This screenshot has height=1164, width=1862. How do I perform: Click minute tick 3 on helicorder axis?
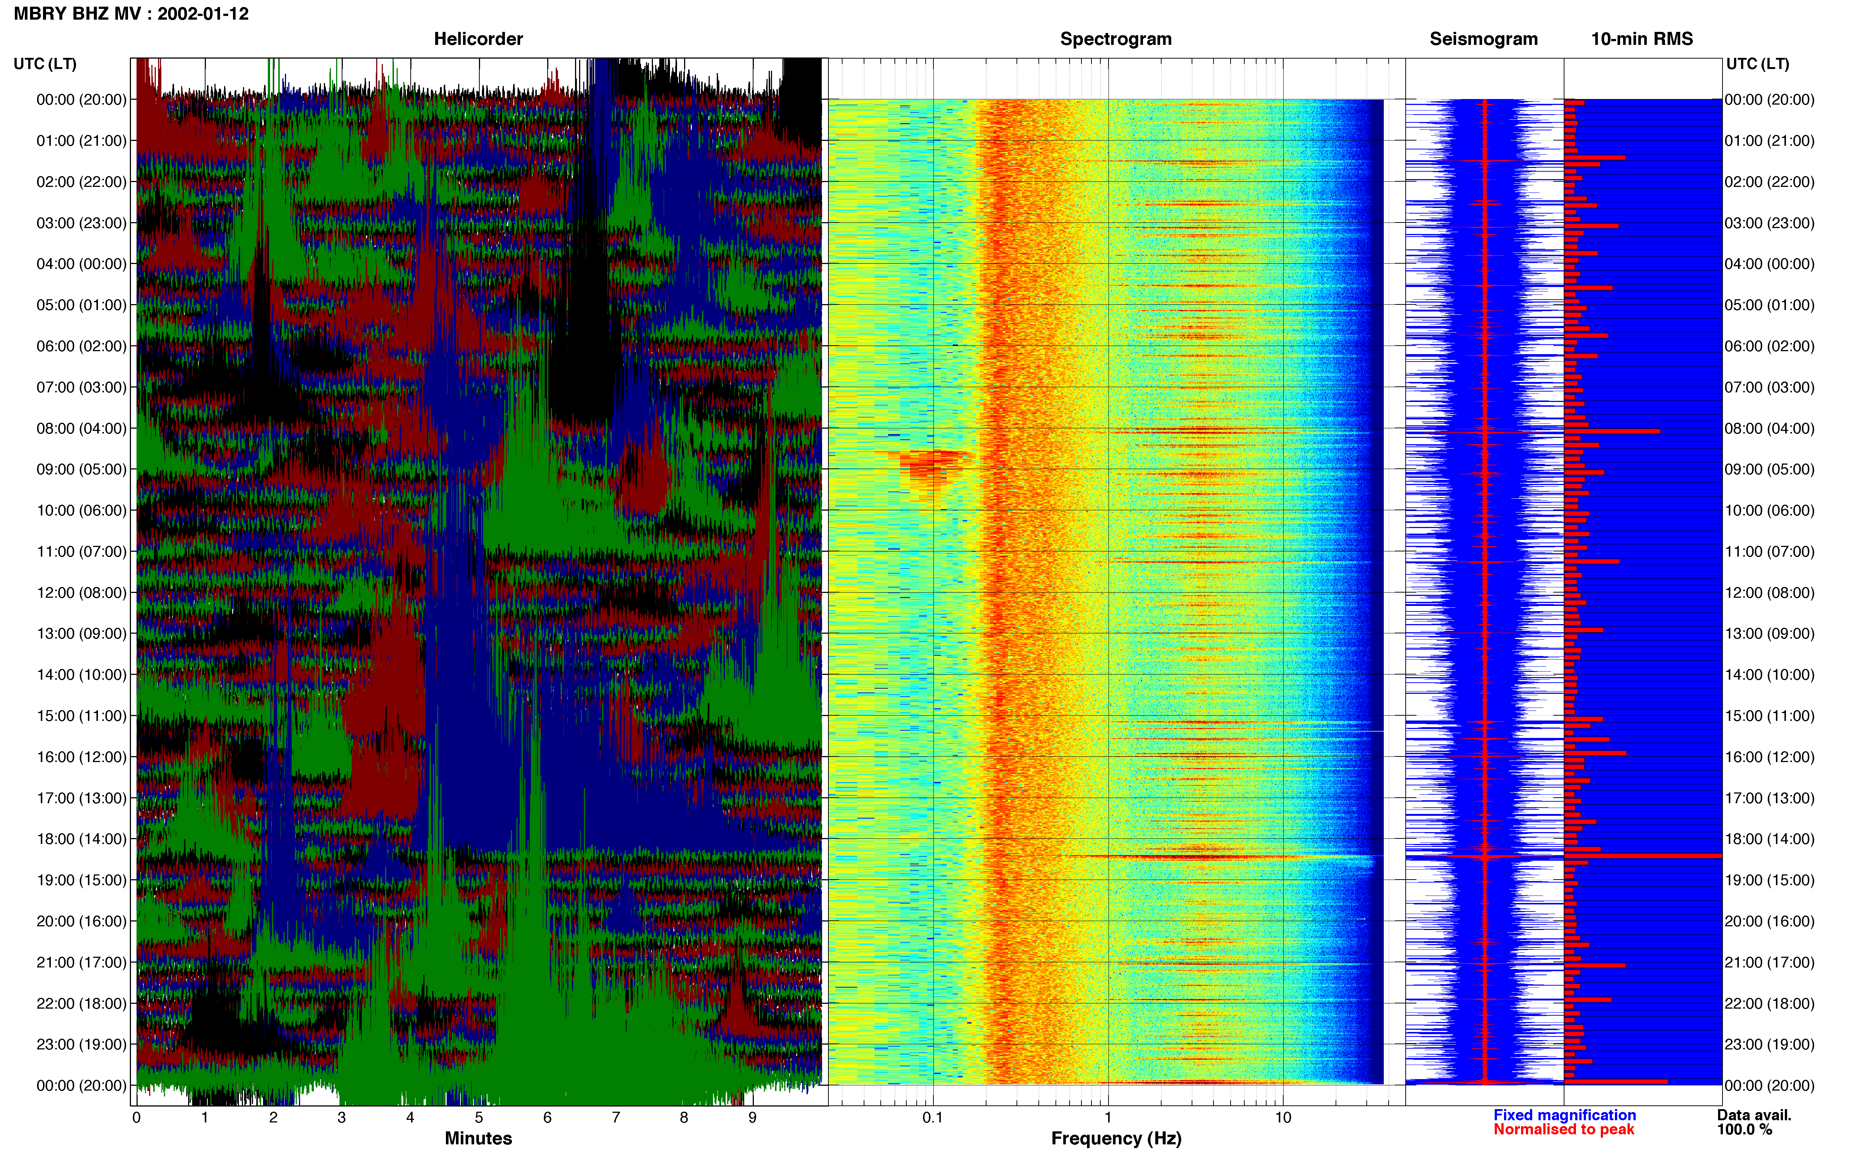[342, 1117]
